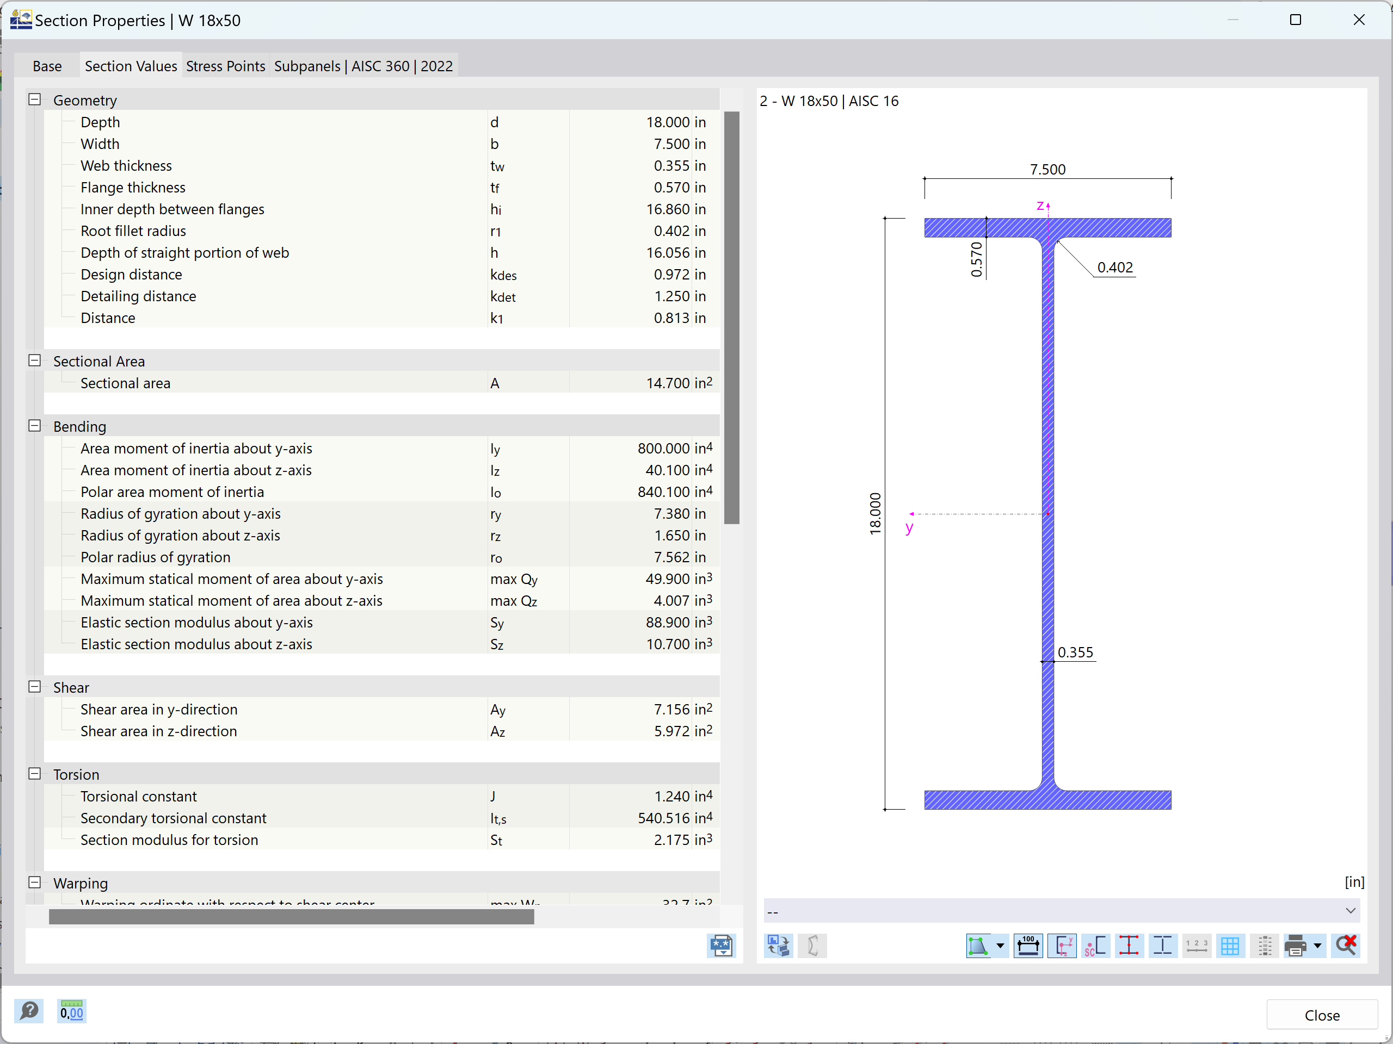Click the dimension display toggle icon
Image resolution: width=1393 pixels, height=1044 pixels.
click(1030, 944)
